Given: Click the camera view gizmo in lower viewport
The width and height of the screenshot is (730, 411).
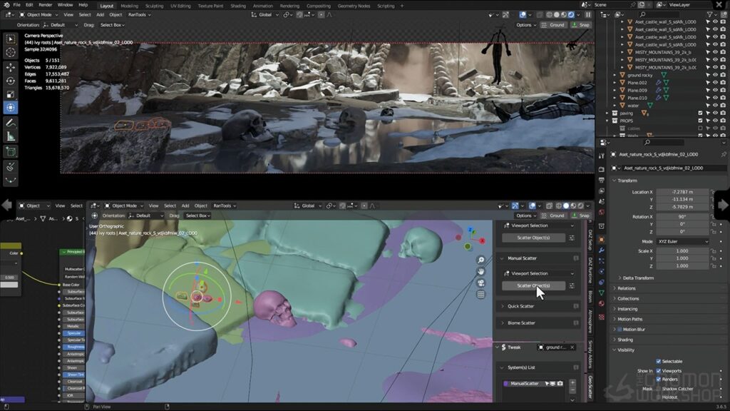Looking at the screenshot, I should [x=481, y=283].
